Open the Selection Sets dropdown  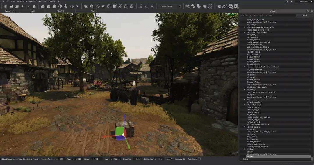pyautogui.click(x=167, y=6)
